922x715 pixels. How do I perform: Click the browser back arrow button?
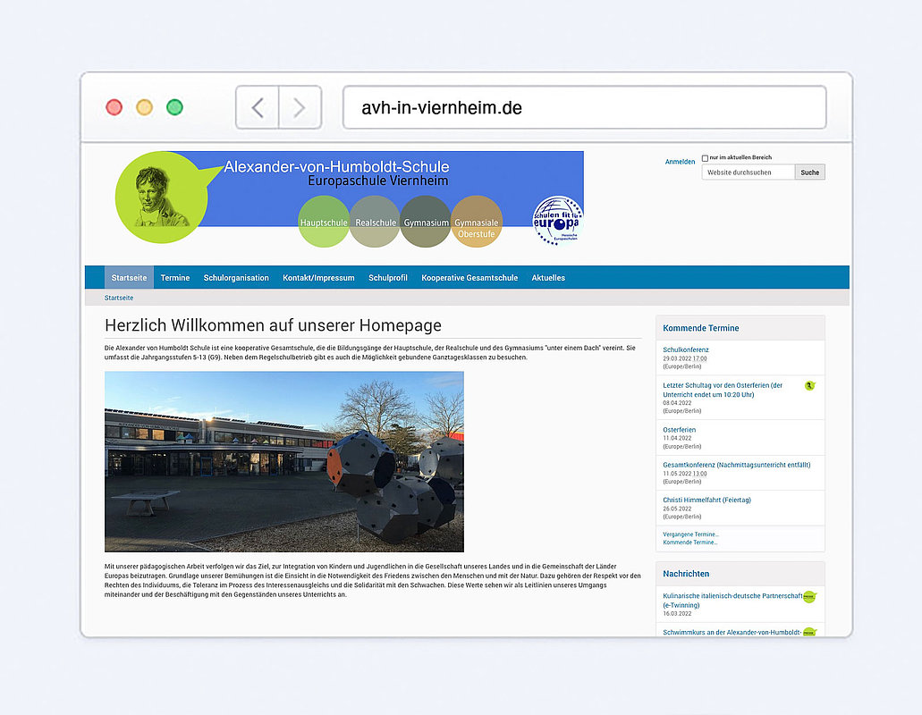pos(258,108)
